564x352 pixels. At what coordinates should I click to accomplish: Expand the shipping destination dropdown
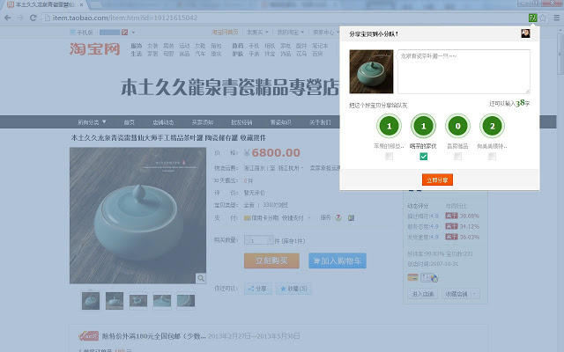[302, 168]
